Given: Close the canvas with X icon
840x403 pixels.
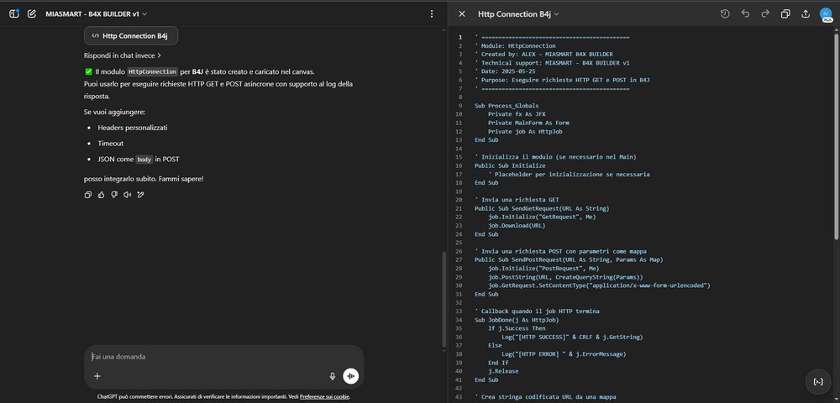Looking at the screenshot, I should (x=462, y=14).
